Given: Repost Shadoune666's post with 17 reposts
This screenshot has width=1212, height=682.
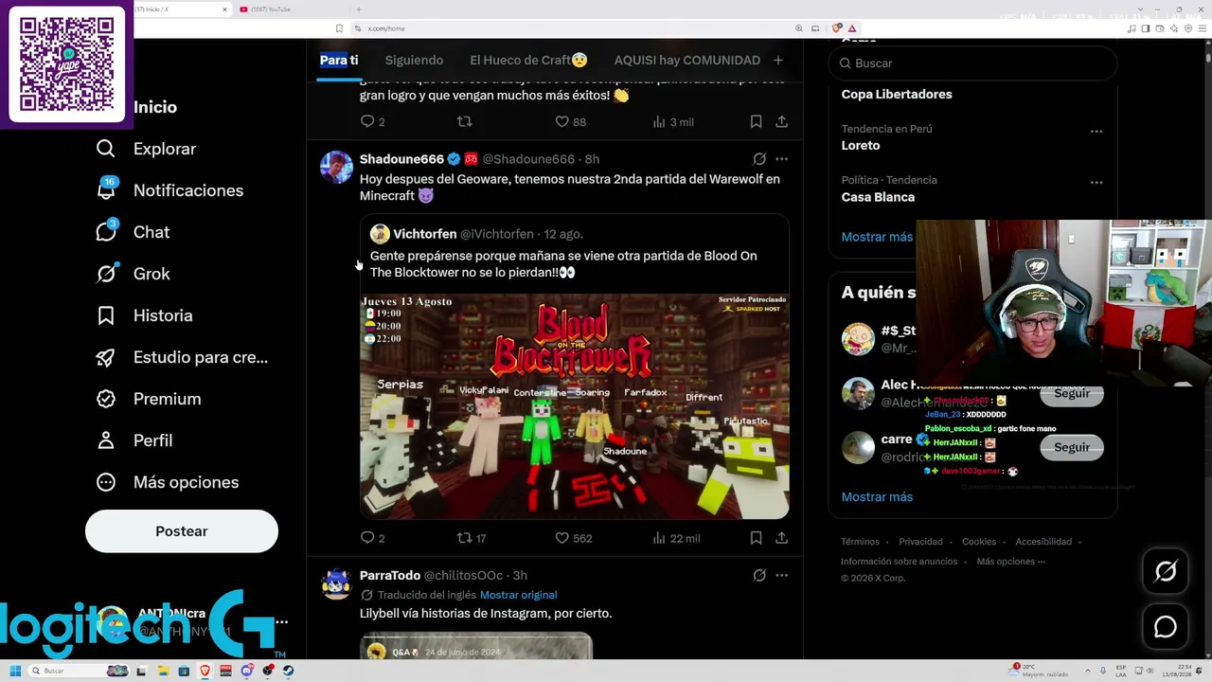Looking at the screenshot, I should click(464, 538).
